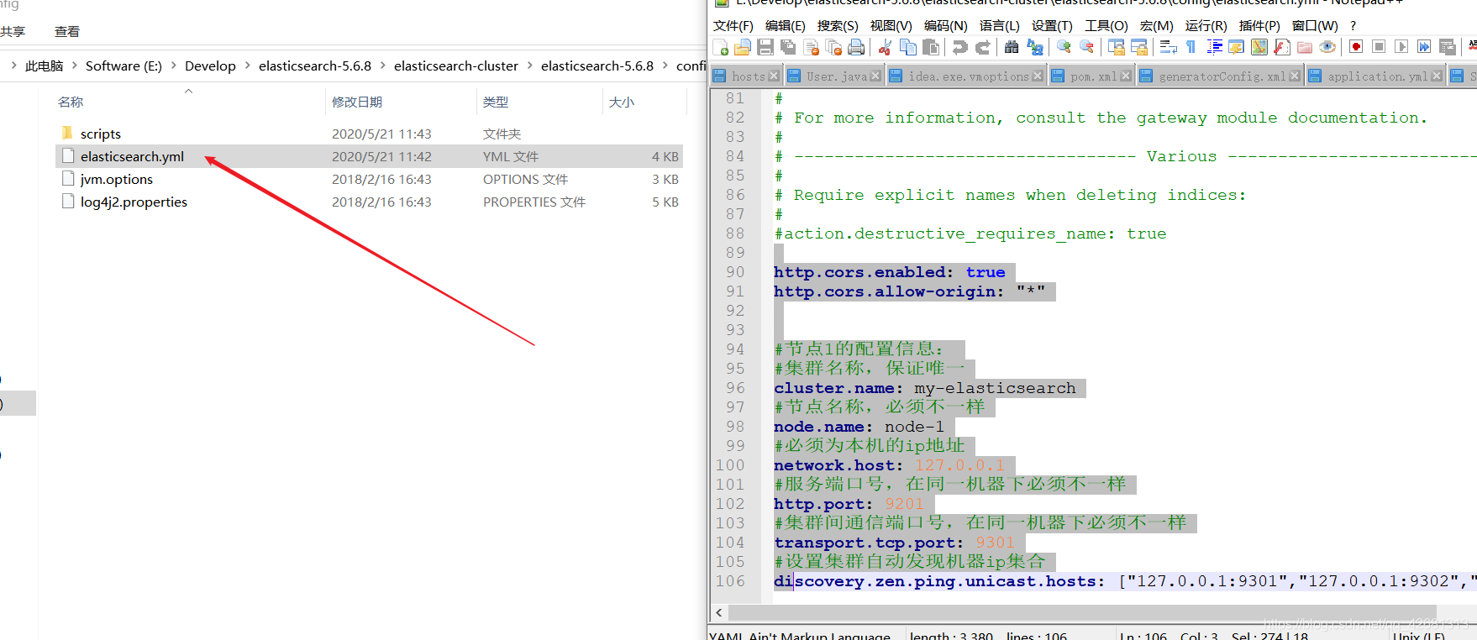Expand chevron after elasticsearch-cluster breadcrumb

[529, 66]
